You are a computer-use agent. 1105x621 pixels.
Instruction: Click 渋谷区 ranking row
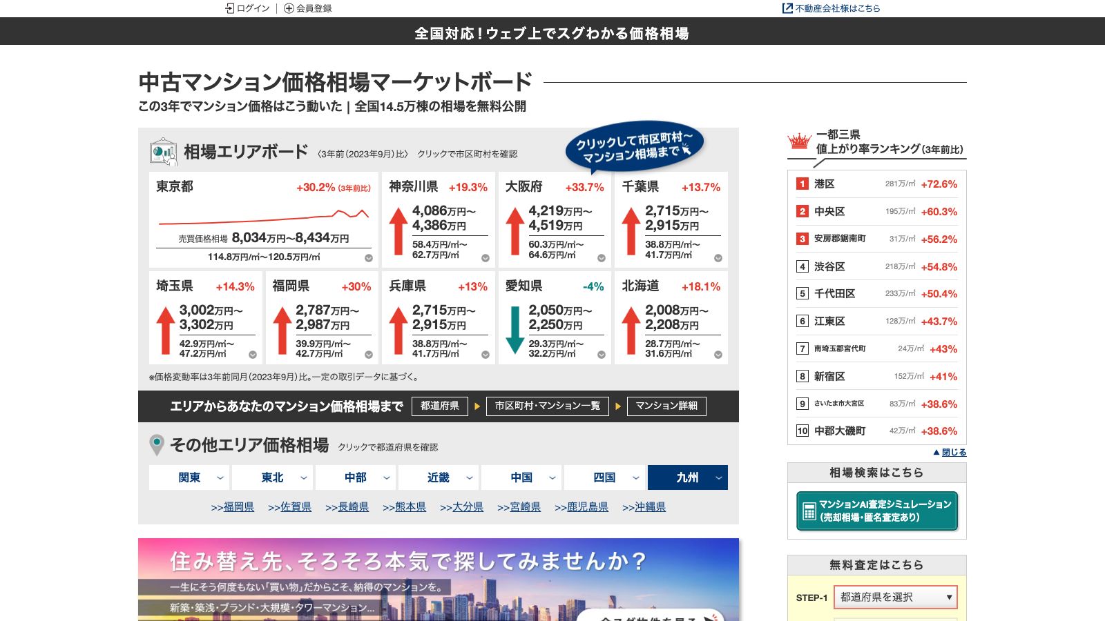pos(877,266)
